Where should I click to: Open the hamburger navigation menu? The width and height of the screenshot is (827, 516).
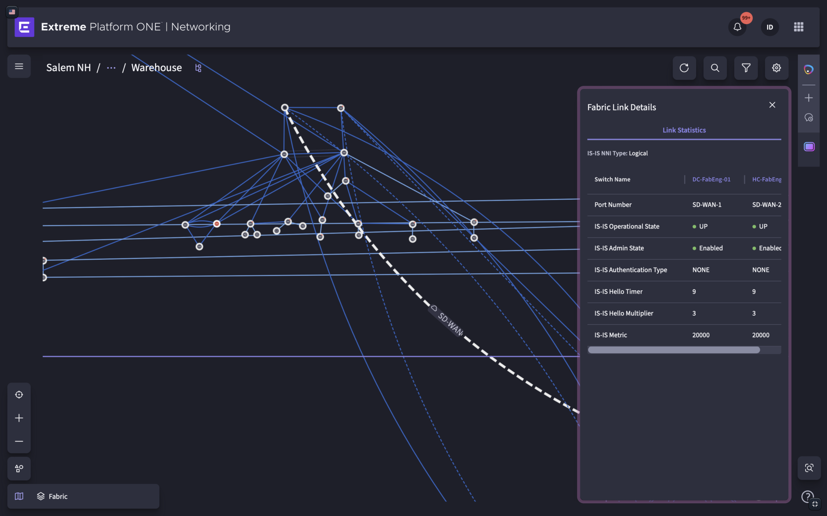[x=19, y=66]
